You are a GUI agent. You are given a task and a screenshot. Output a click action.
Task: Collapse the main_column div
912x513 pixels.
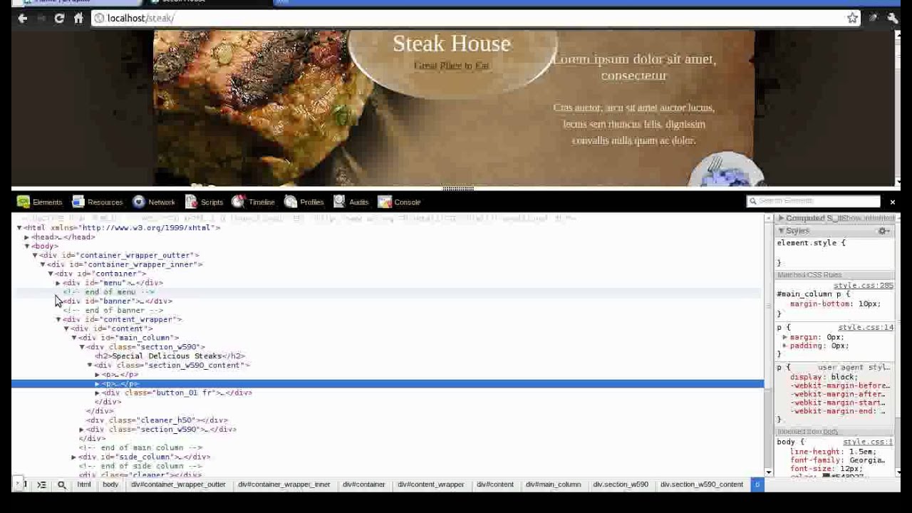(x=74, y=338)
